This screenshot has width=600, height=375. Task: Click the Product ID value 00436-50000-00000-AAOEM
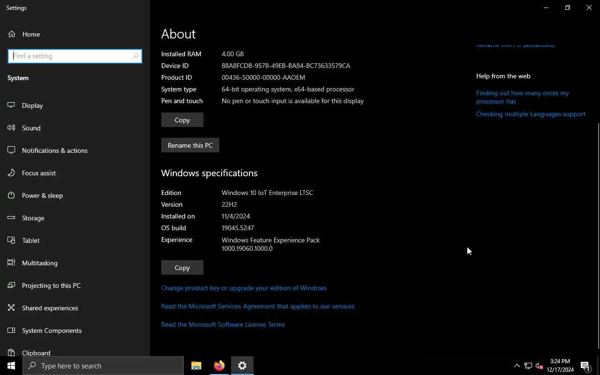click(263, 77)
